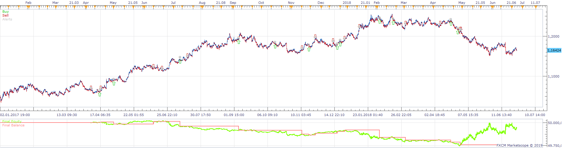Click the Sell legend label
The image size is (562, 148).
5,15
